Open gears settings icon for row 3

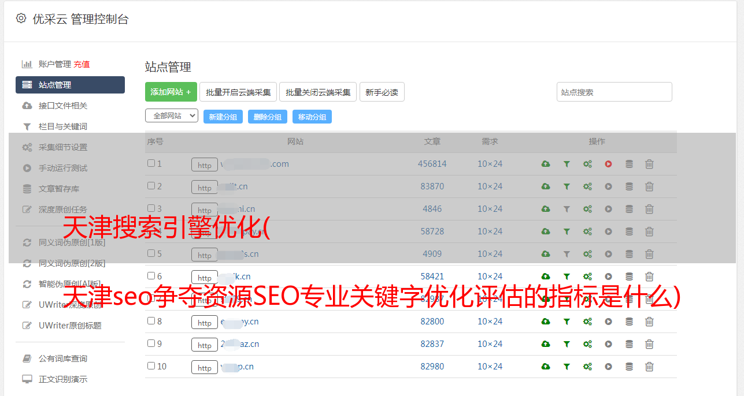tap(587, 209)
